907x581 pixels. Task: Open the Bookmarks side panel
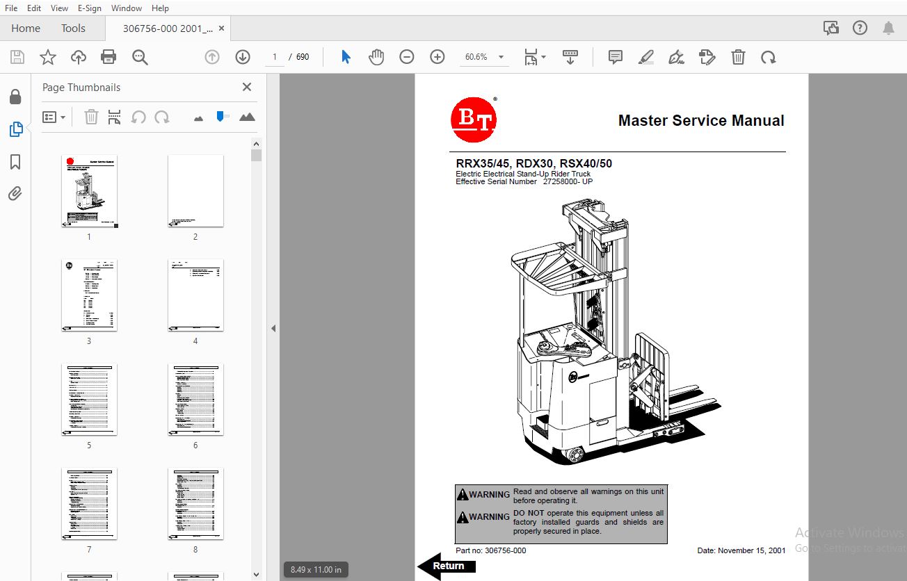coord(15,162)
